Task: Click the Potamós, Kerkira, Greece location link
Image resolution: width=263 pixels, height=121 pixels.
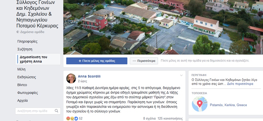Action: pyautogui.click(x=228, y=105)
